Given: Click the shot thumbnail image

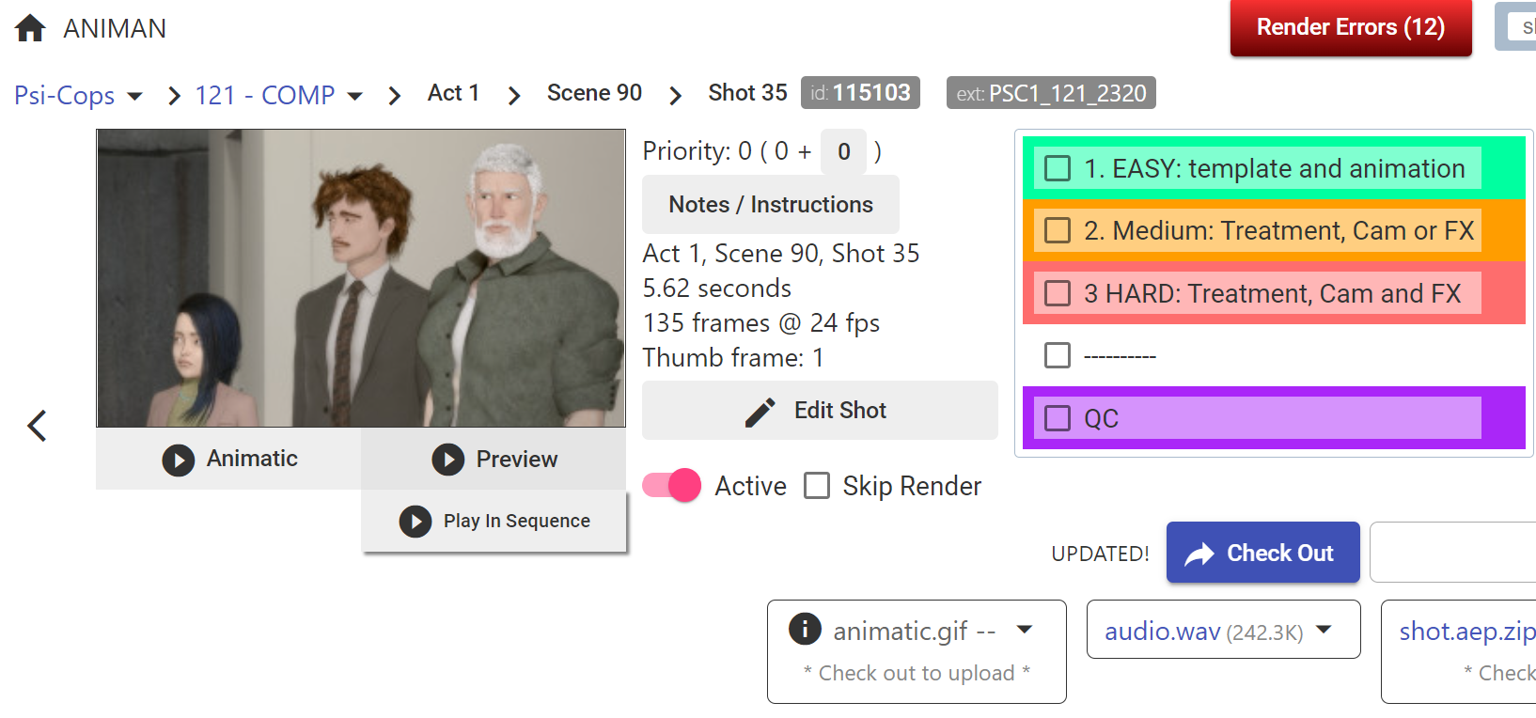Looking at the screenshot, I should tap(361, 278).
